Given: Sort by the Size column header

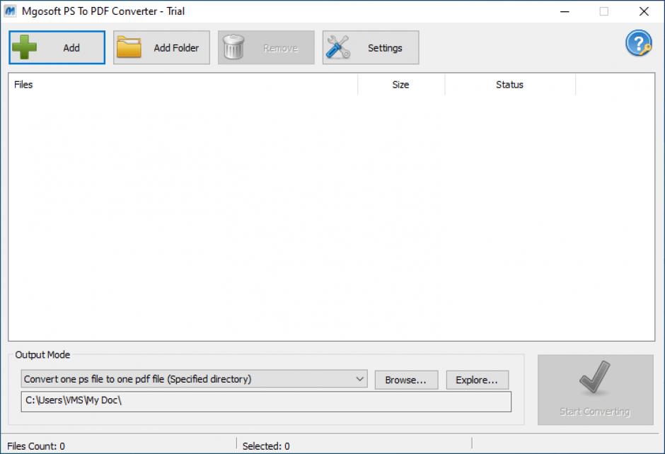Looking at the screenshot, I should click(x=401, y=84).
